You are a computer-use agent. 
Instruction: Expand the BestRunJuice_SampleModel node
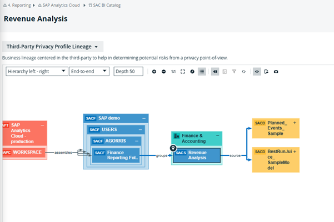pos(295,152)
